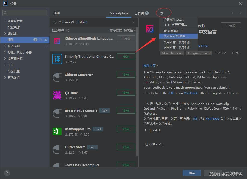The width and height of the screenshot is (247, 179).
Task: Select 插件 in the settings tree
Action: pyautogui.click(x=25, y=40)
